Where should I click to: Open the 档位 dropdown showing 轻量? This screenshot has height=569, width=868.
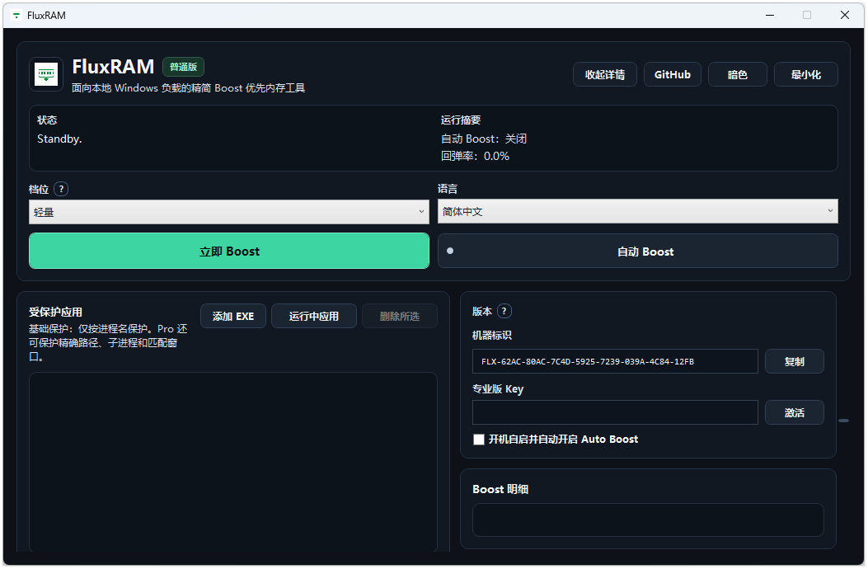tap(228, 212)
